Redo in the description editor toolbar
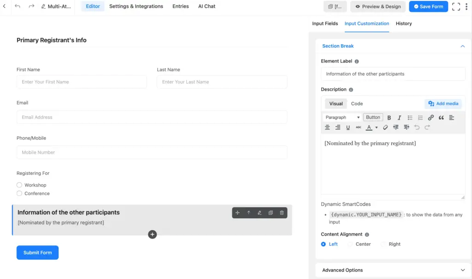Screen dimensions: 472x279 (x=427, y=128)
